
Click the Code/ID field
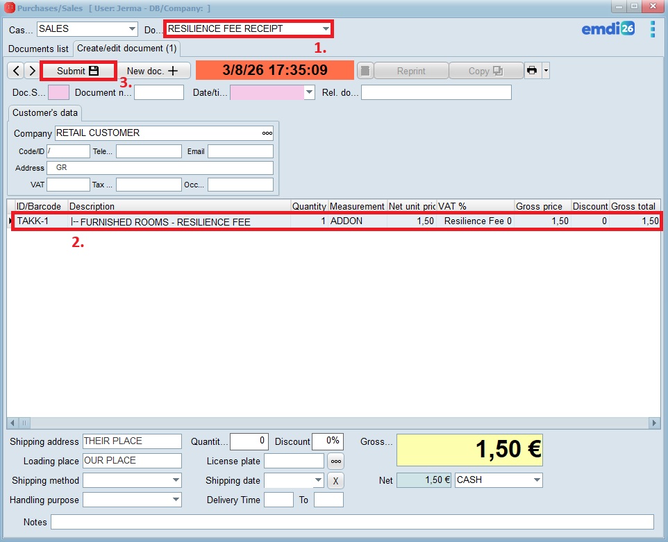click(x=68, y=151)
